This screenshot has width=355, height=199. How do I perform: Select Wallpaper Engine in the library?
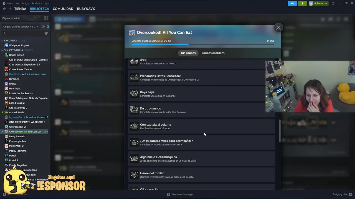point(19,45)
